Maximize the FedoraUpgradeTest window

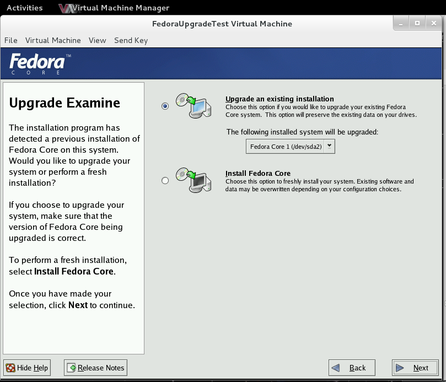tap(417, 23)
